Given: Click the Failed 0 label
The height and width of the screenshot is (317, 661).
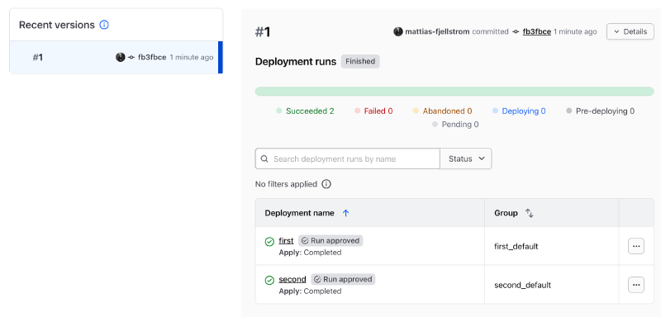Looking at the screenshot, I should click(x=378, y=111).
